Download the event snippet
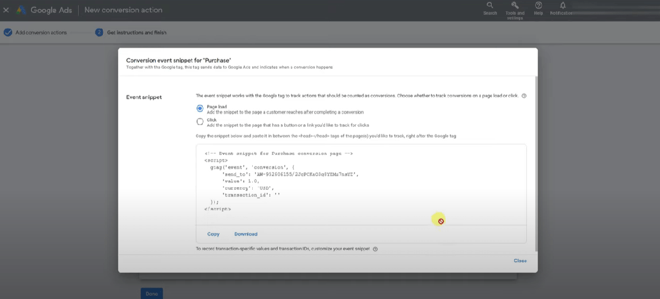The image size is (660, 299). pos(246,234)
